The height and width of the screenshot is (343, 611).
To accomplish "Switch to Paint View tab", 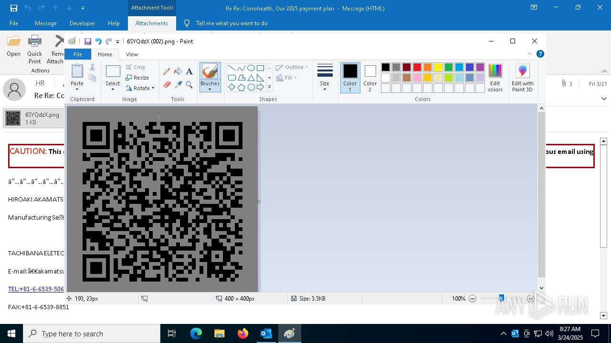I will pos(132,54).
